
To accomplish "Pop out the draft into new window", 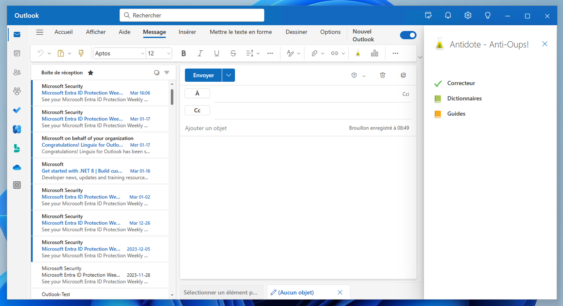I will click(403, 75).
